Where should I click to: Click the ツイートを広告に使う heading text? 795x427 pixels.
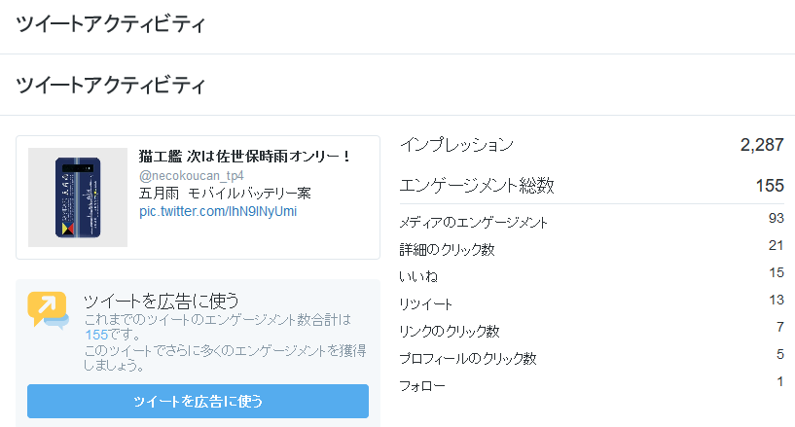click(162, 301)
